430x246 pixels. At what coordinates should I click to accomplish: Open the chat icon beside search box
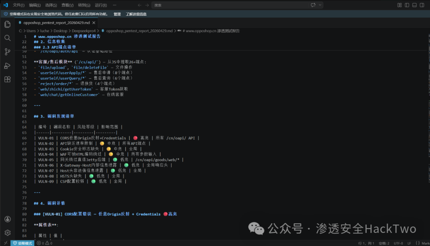[313, 5]
